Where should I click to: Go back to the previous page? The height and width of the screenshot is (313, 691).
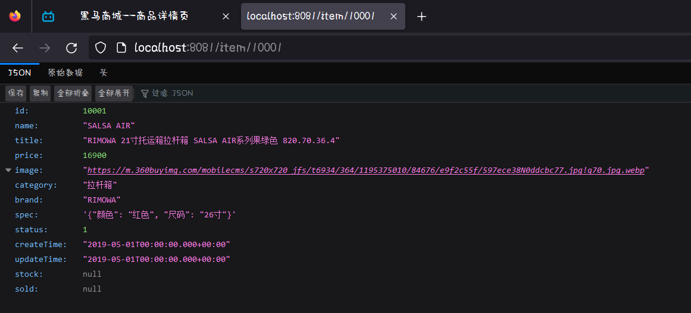pos(18,48)
